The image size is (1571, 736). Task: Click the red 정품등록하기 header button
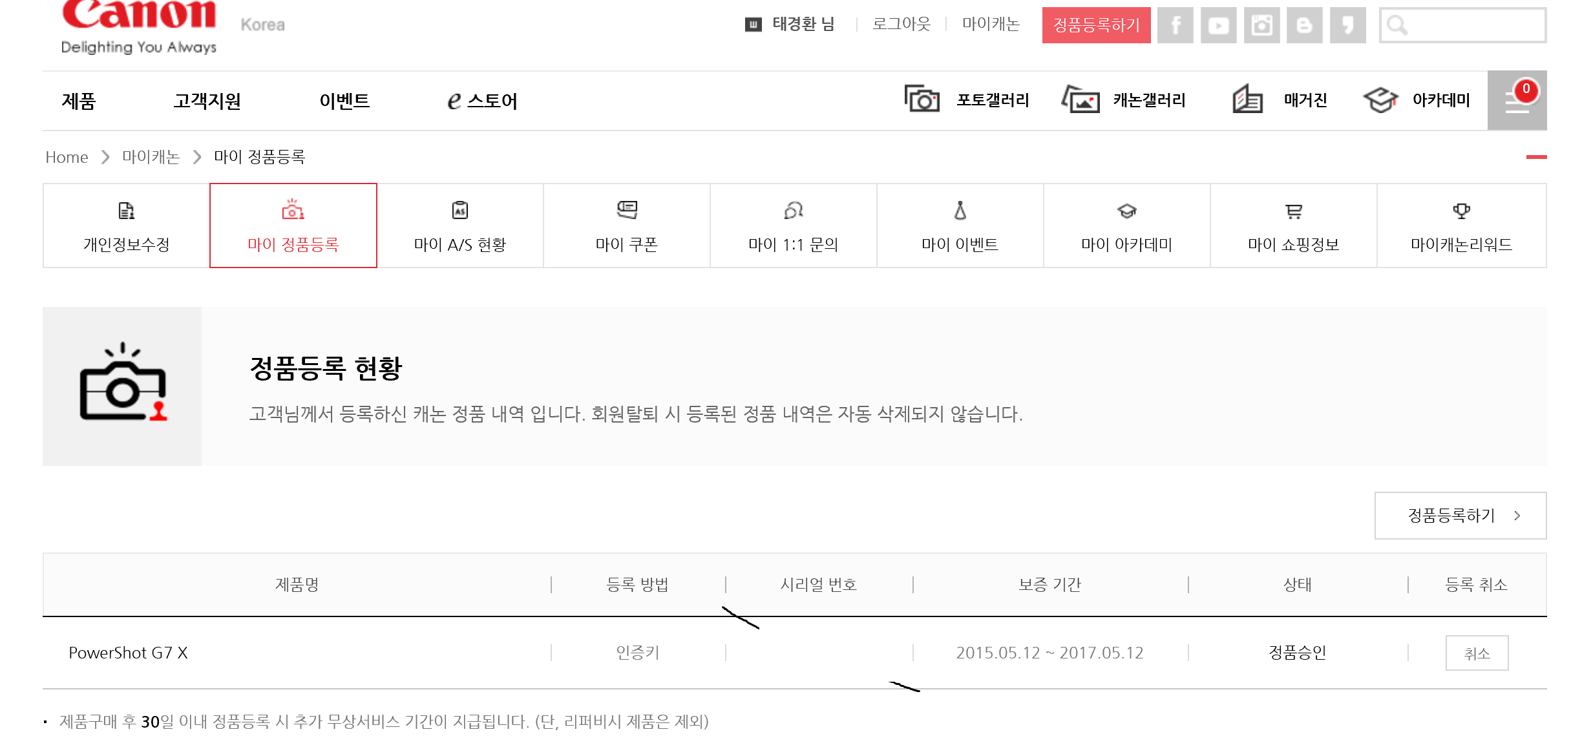pyautogui.click(x=1096, y=25)
